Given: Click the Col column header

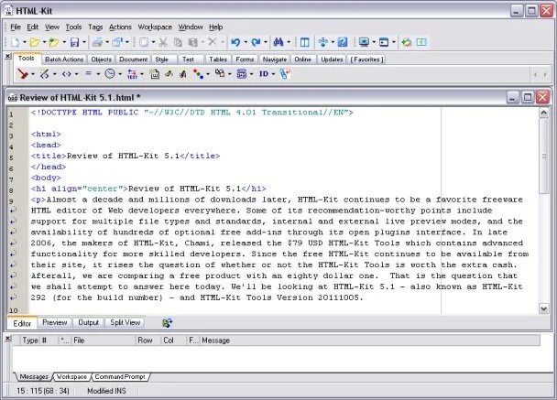Looking at the screenshot, I should click(x=173, y=341).
